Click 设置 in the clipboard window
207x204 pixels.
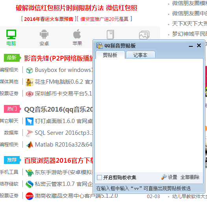click(x=172, y=177)
